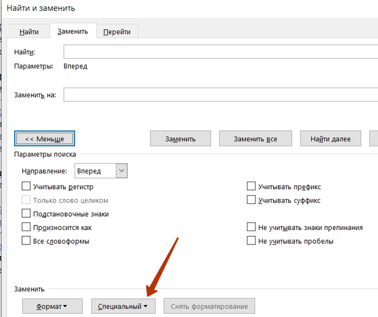
Task: Enable the Учитывать регистр checkbox
Action: click(x=26, y=186)
